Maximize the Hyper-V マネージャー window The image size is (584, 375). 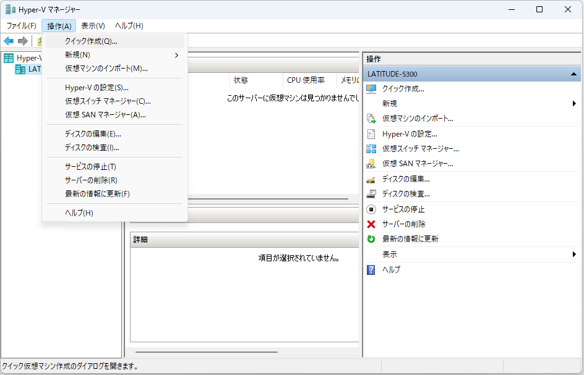(539, 9)
